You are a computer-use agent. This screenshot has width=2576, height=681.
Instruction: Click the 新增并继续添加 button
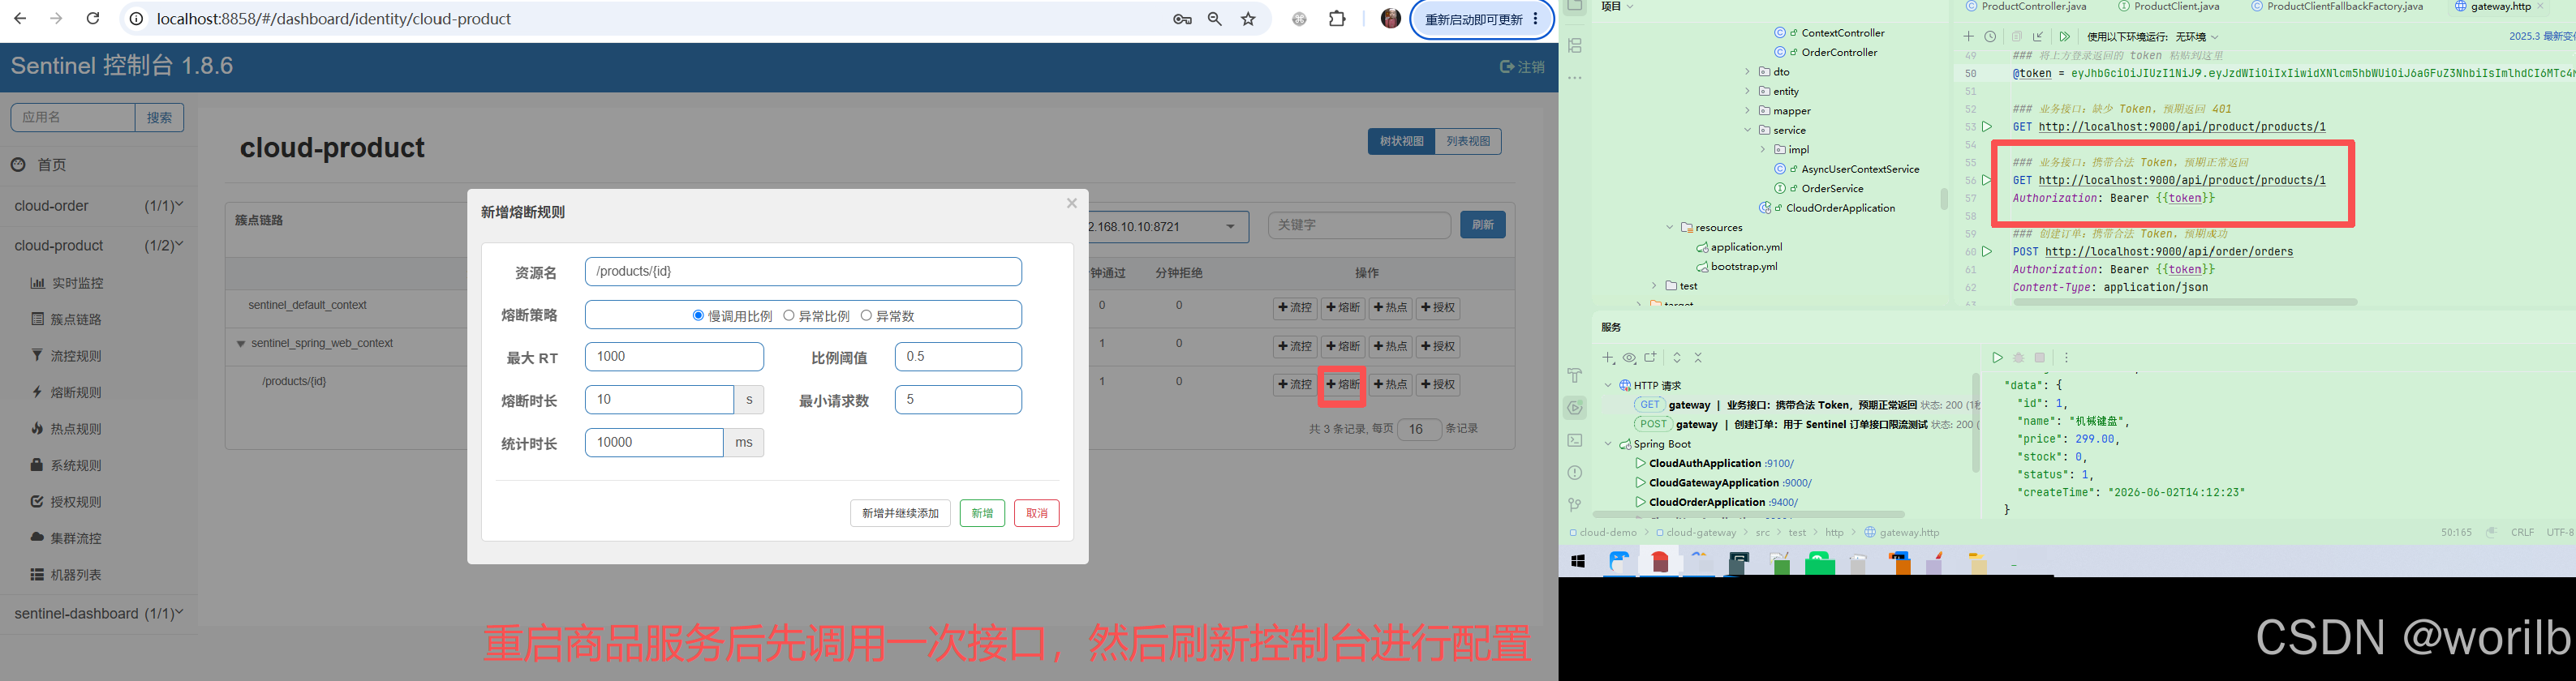coord(900,513)
